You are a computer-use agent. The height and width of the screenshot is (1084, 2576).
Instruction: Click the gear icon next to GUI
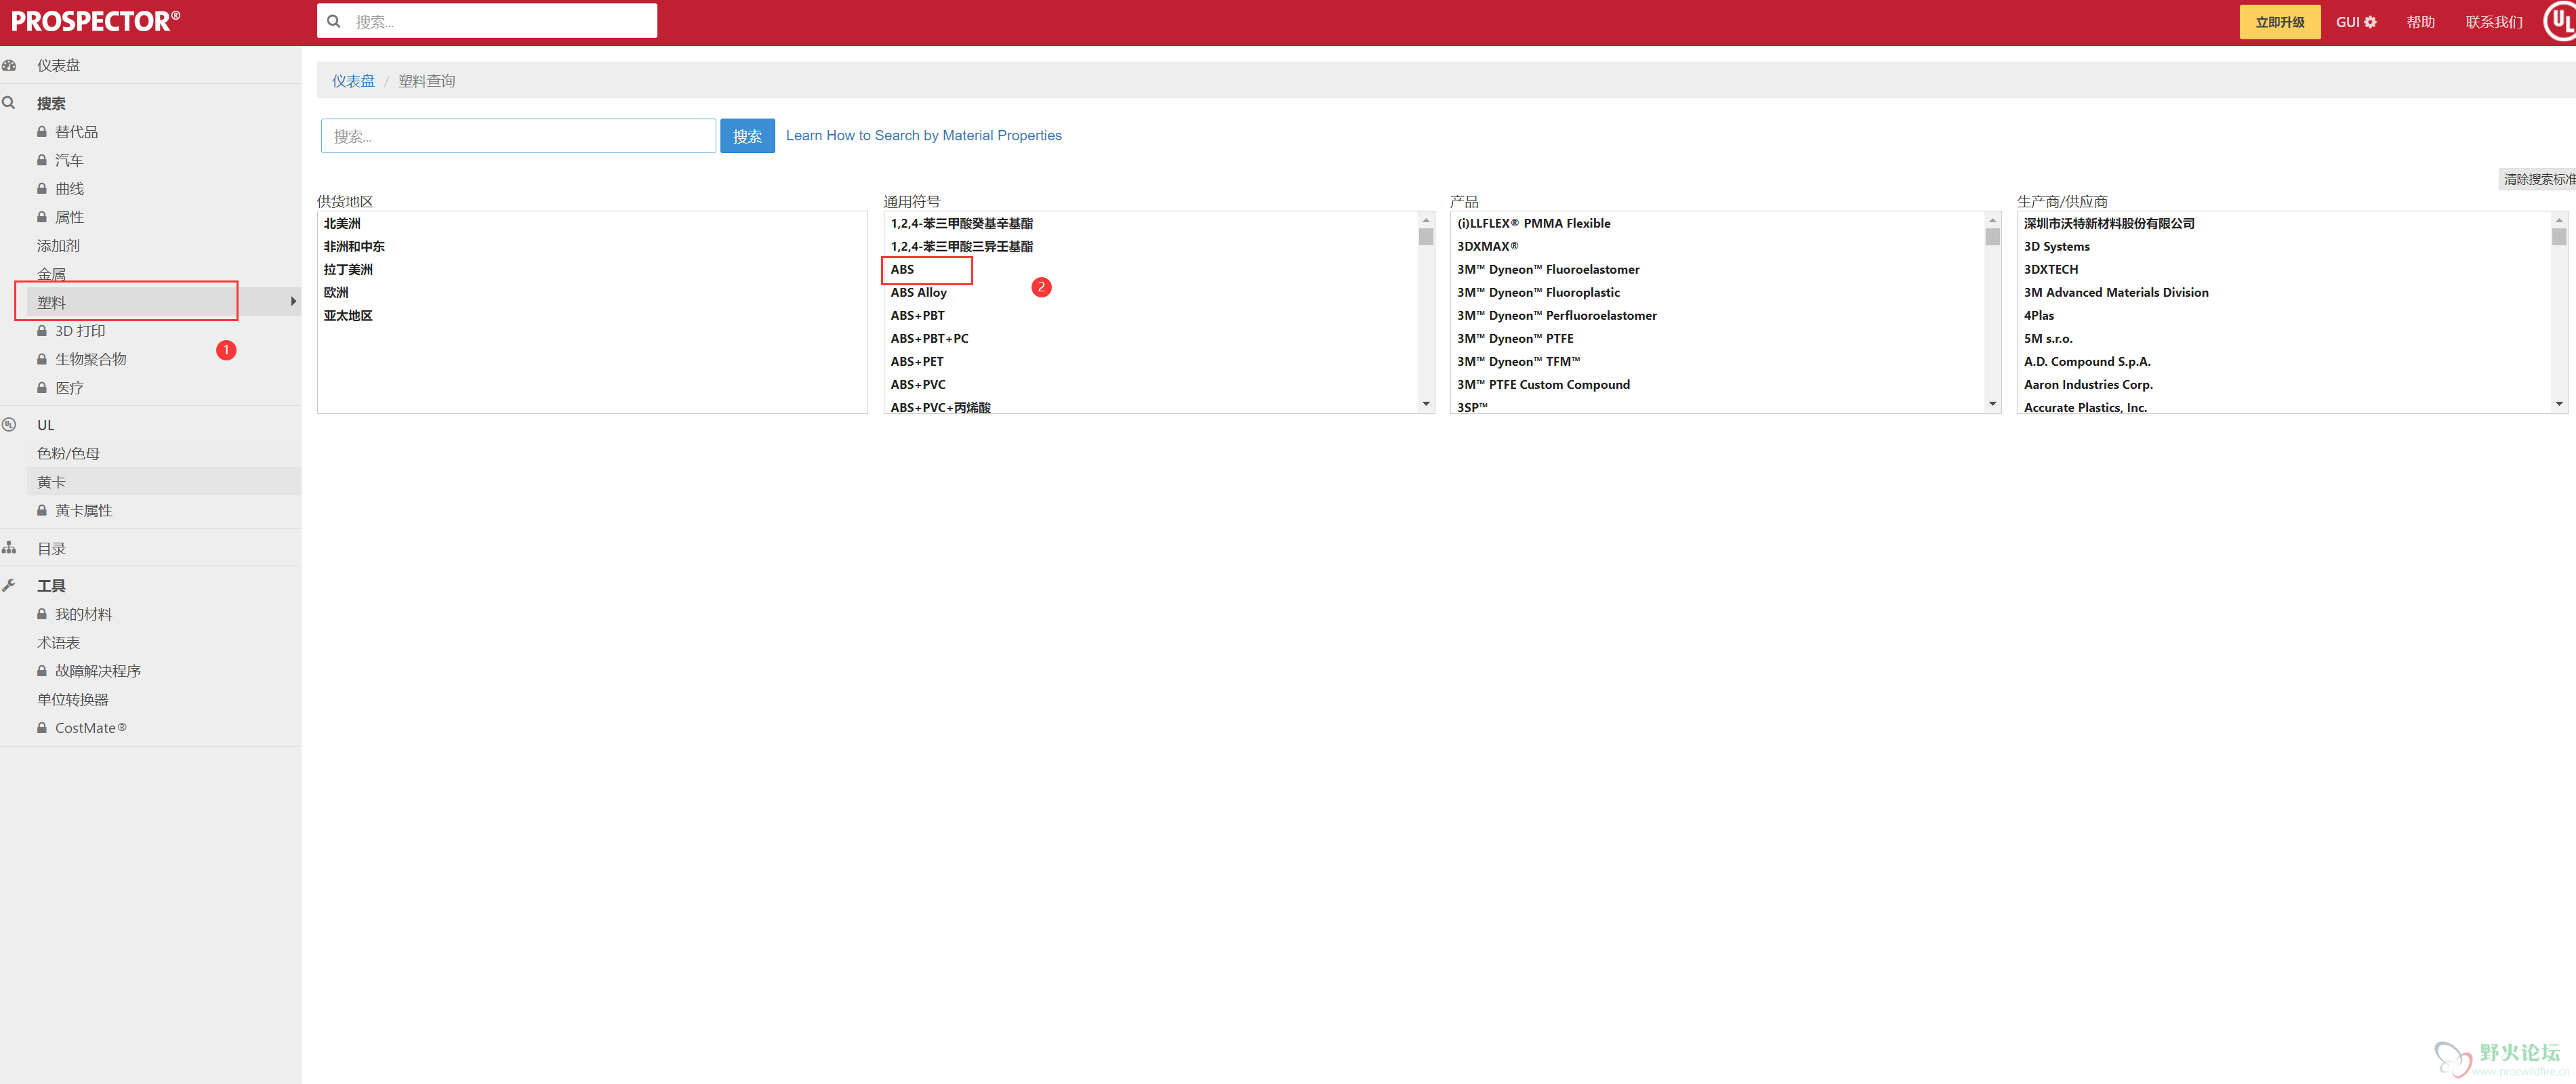(x=2370, y=22)
